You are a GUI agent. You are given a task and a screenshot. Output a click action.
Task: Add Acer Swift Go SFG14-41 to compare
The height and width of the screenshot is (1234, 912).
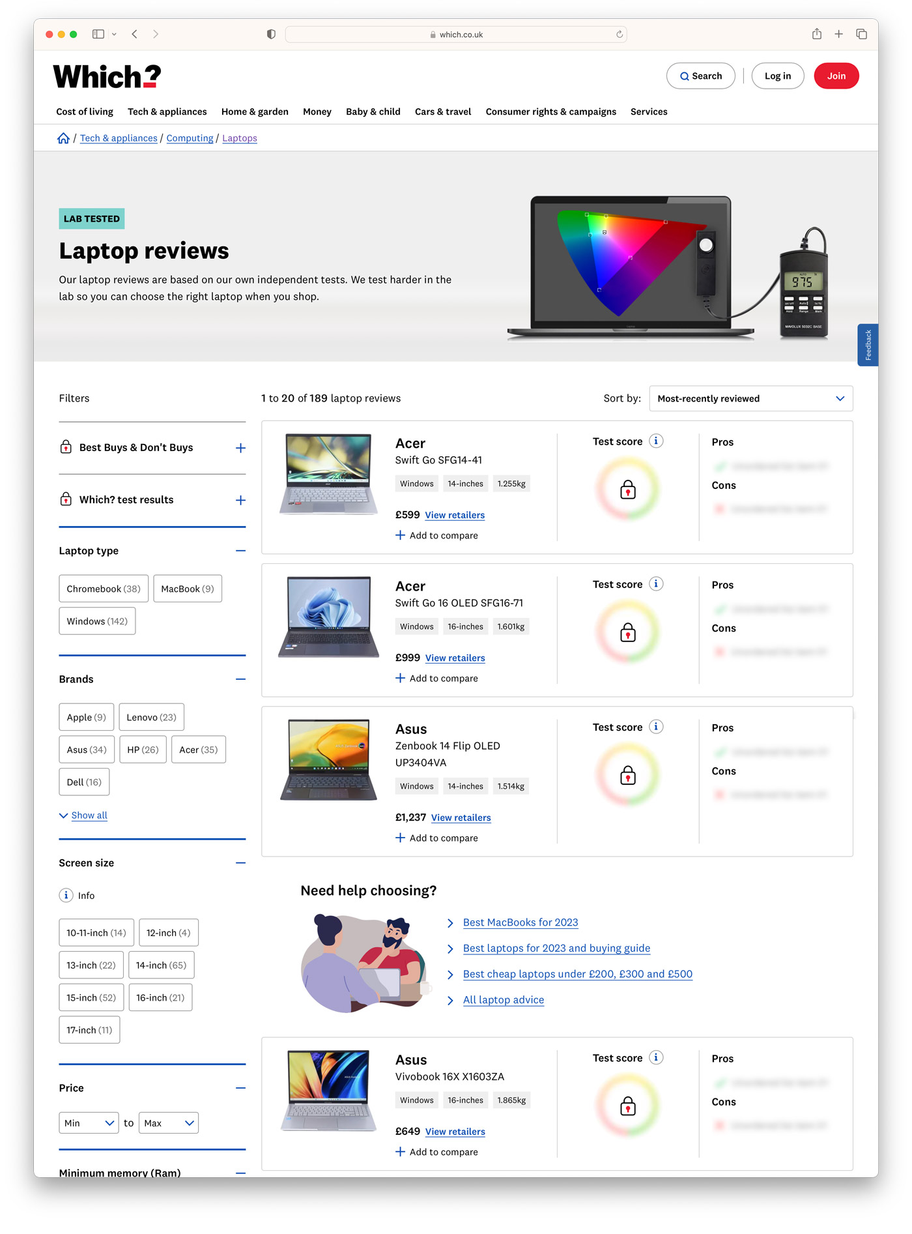point(437,535)
